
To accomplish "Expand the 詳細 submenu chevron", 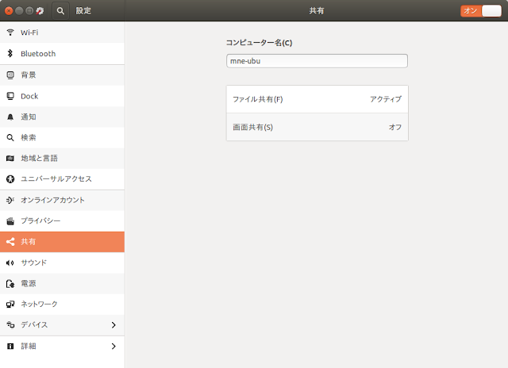I will pyautogui.click(x=114, y=346).
